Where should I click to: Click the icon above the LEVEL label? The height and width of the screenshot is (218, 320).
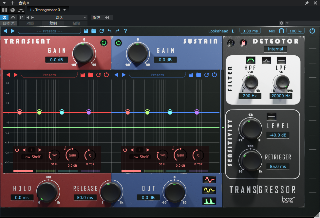pyautogui.click(x=272, y=117)
